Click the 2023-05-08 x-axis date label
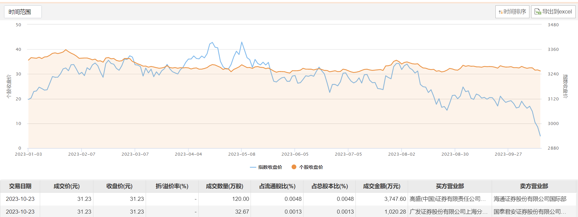This screenshot has width=578, height=217. [x=241, y=154]
